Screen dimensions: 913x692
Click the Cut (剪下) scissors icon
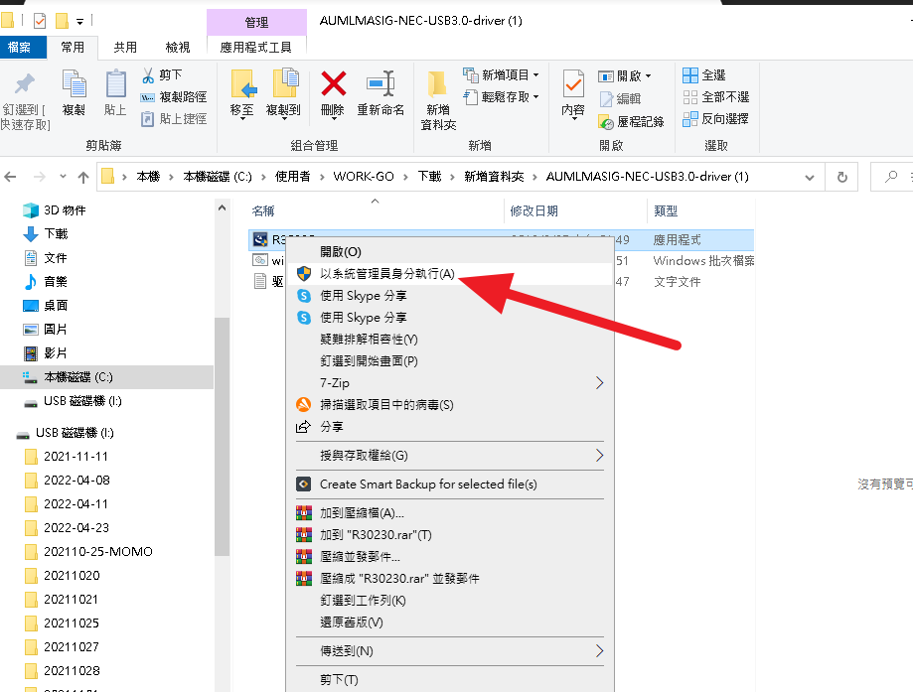coord(148,75)
